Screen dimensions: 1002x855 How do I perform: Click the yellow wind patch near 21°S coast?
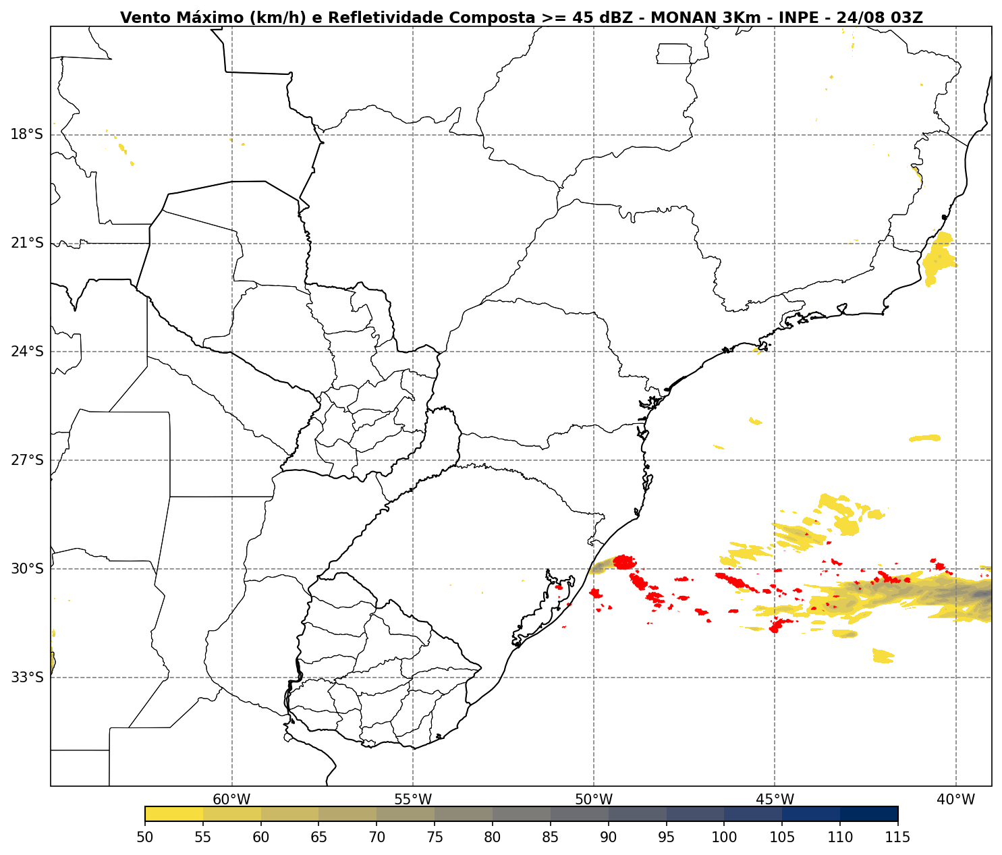[x=938, y=258]
